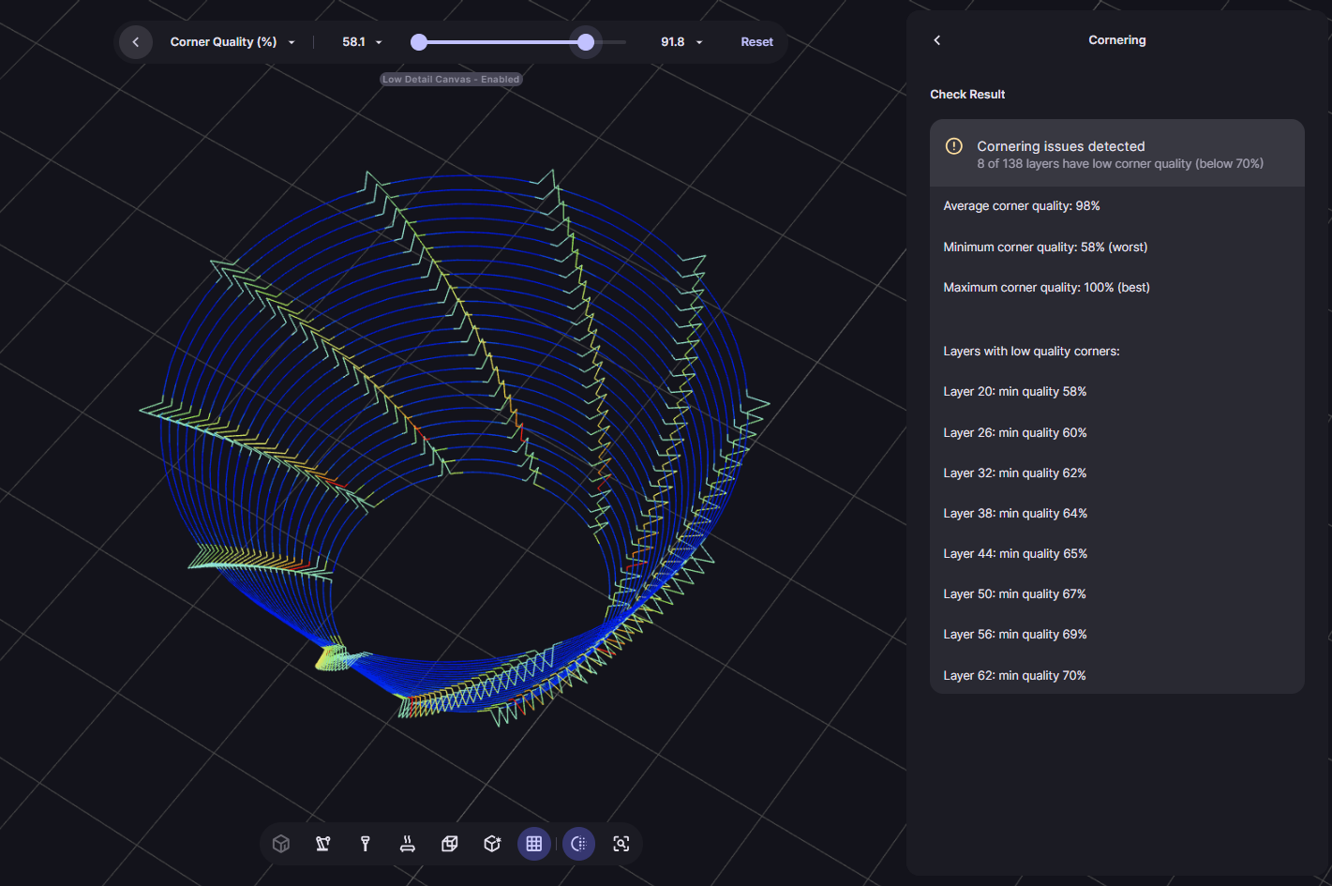Select Layer 44 min quality 65% entry
The image size is (1332, 886).
[1014, 554]
